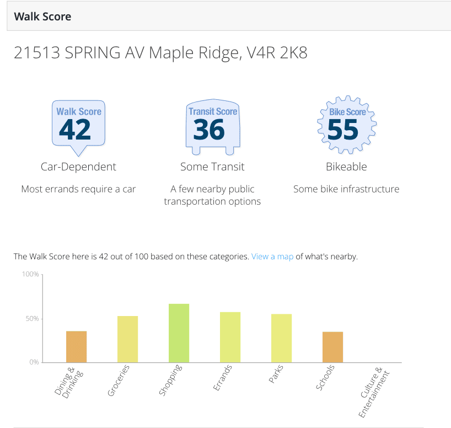Click the Bikeable label
Screen dimensions: 451x428
[x=346, y=167]
